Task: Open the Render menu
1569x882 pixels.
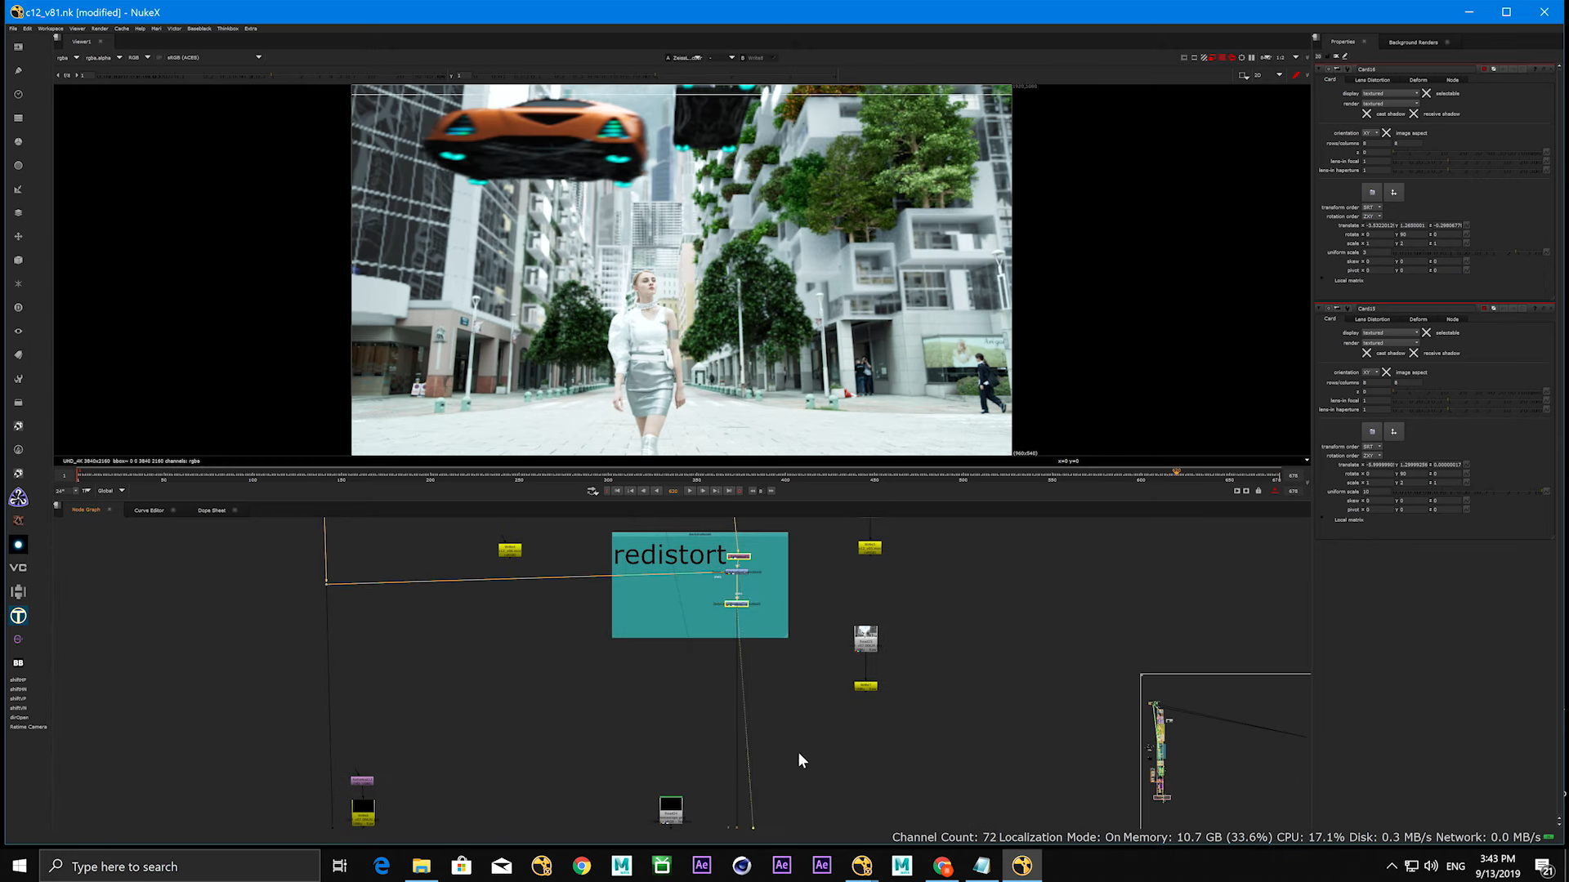Action: click(x=100, y=29)
